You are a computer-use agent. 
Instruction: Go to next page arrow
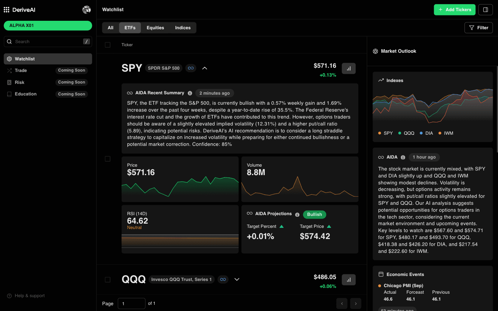[356, 303]
